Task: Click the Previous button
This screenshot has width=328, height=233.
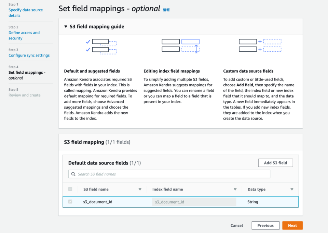Action: click(265, 225)
